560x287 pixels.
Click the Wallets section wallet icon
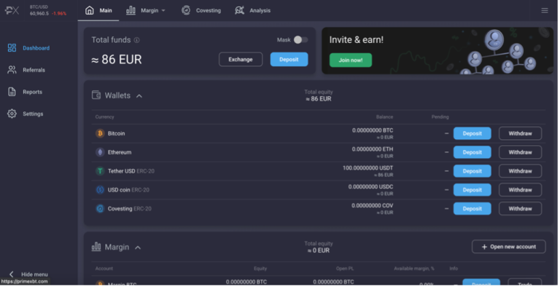coord(96,95)
